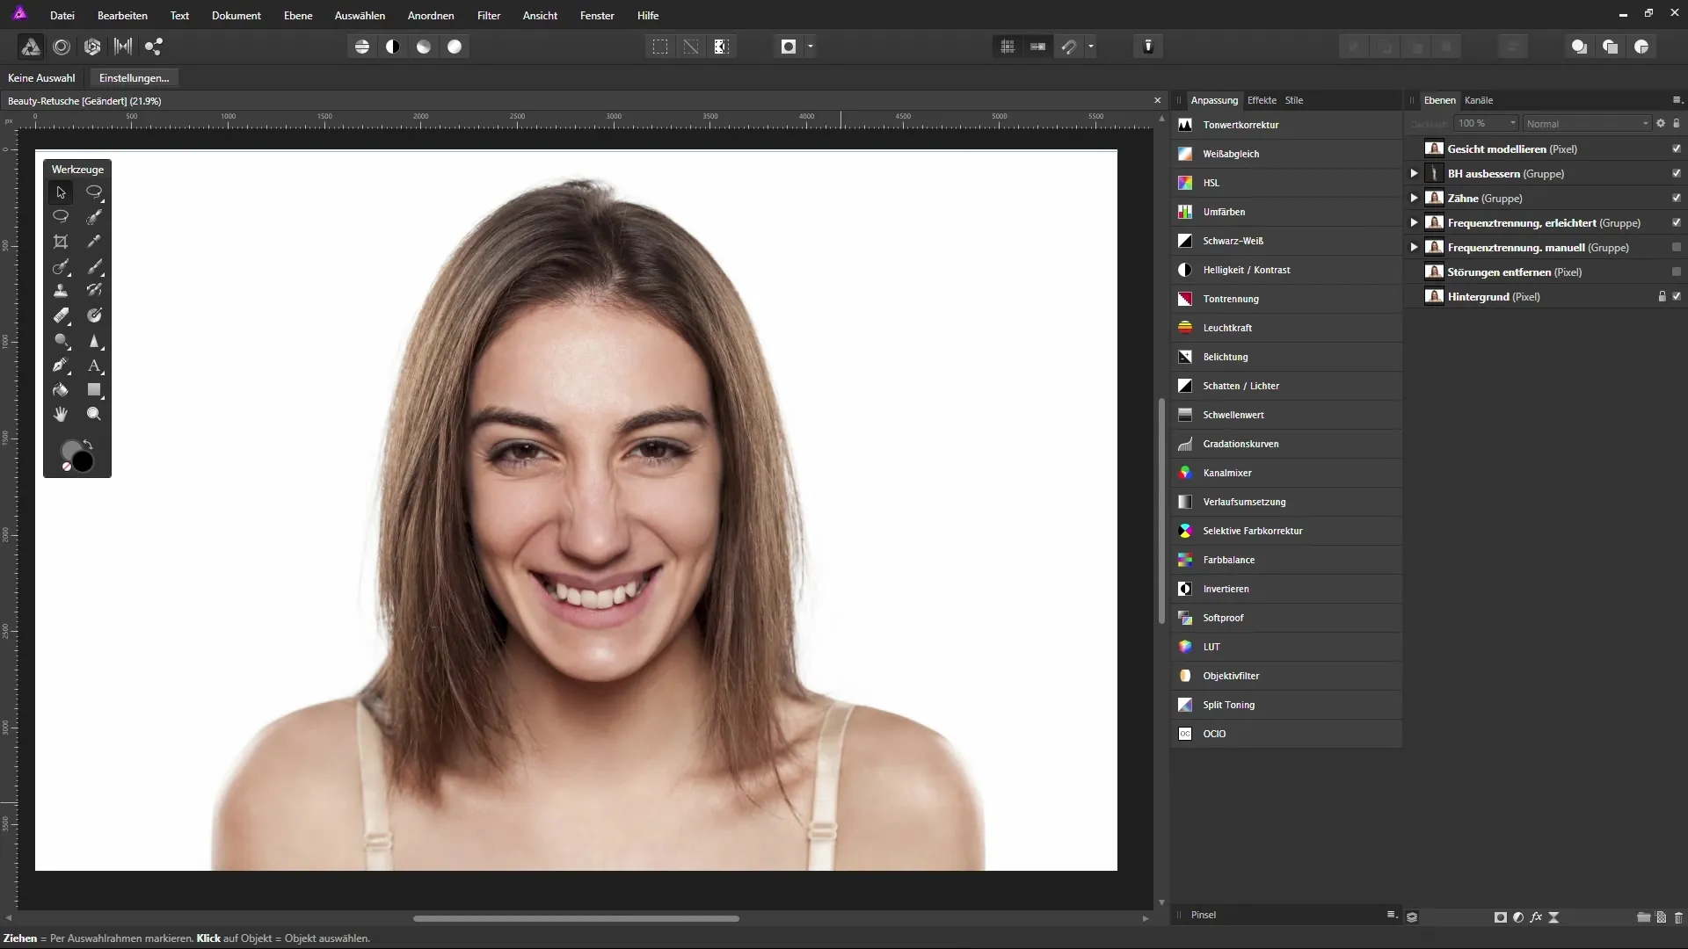Viewport: 1688px width, 949px height.
Task: Select the Rectangle shape tool
Action: coord(94,389)
